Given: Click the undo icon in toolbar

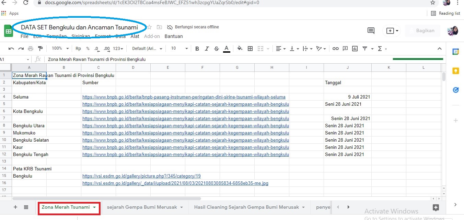Looking at the screenshot, I should [x=11, y=49].
